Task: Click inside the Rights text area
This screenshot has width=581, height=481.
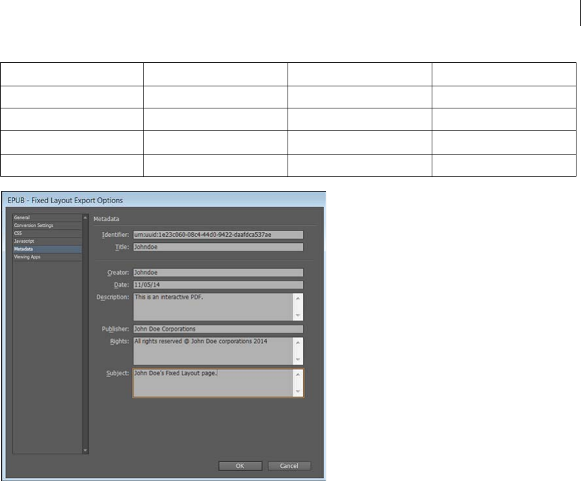Action: click(x=213, y=351)
